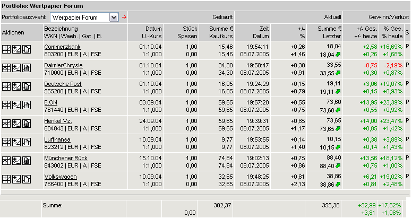Image resolution: width=412 pixels, height=219 pixels.
Task: Click the Bezeichnung column header
Action: tap(61, 28)
